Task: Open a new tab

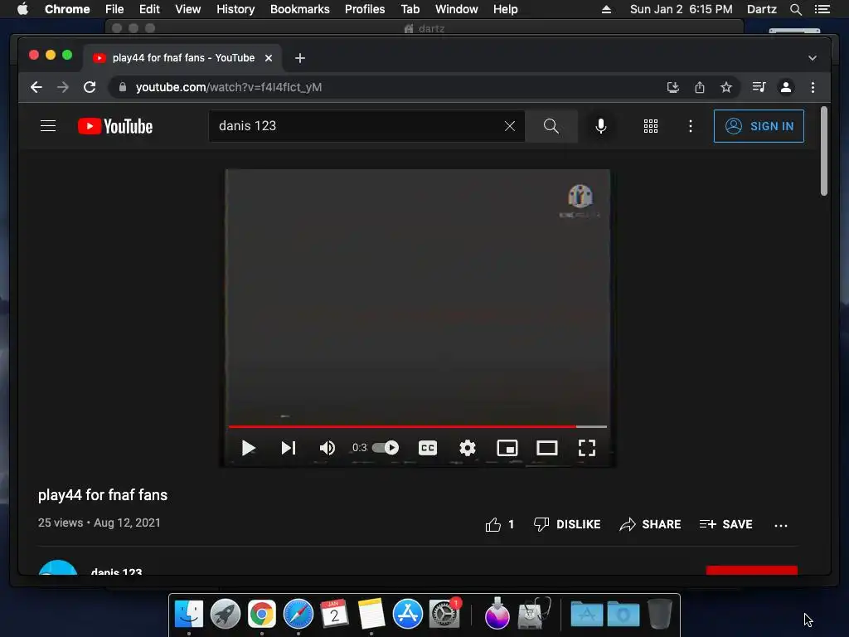Action: 300,58
